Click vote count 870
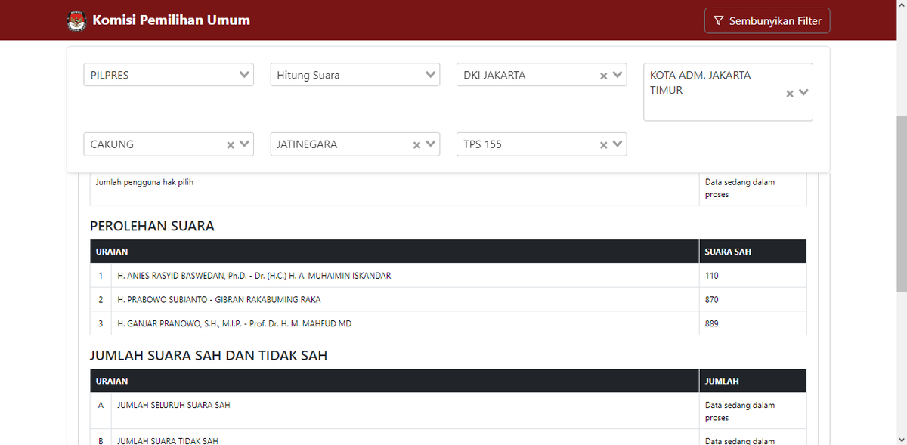The image size is (907, 445). [x=711, y=300]
